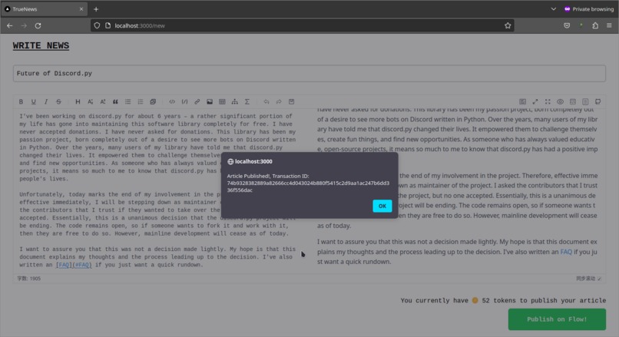Undo the last edit
This screenshot has height=337, width=619.
pos(266,102)
